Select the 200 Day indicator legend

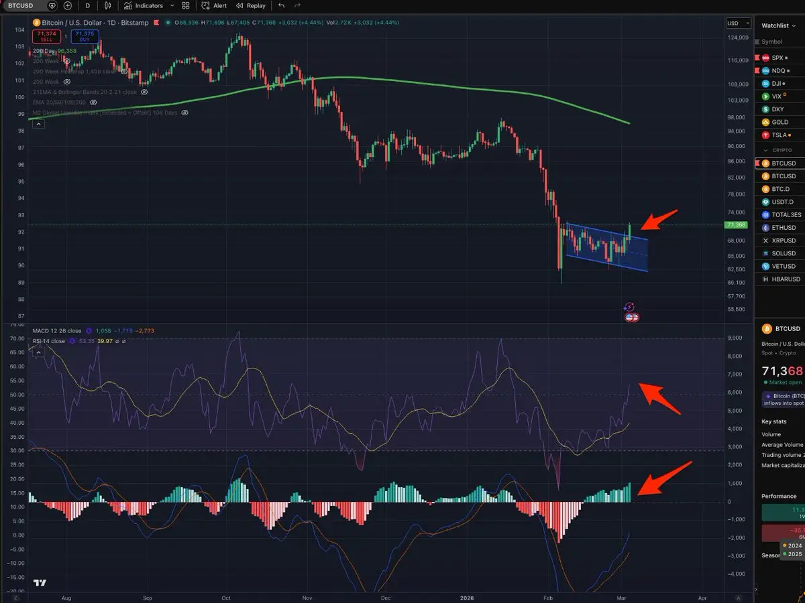(54, 50)
